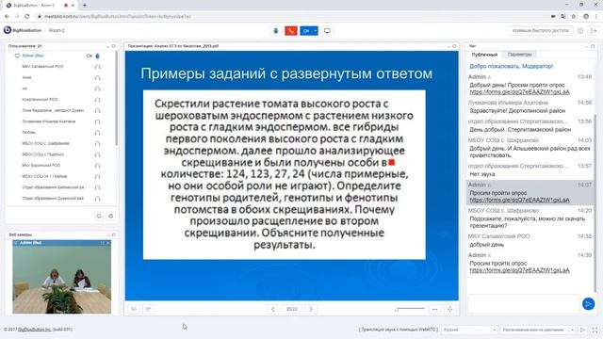Viewport: 603px width, 339px height.
Task: Select user МБОУ СОШ с. Шафраново
Action: 46,143
